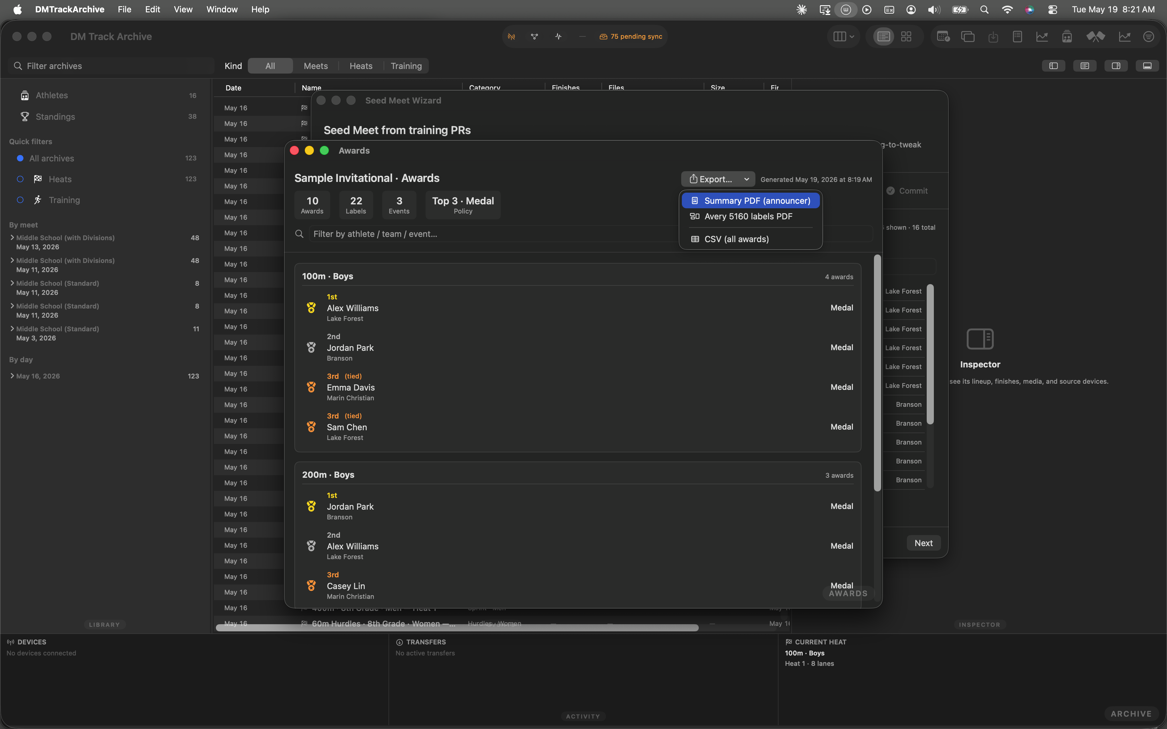Click the athletes roster toolbar icon

[x=1067, y=37]
